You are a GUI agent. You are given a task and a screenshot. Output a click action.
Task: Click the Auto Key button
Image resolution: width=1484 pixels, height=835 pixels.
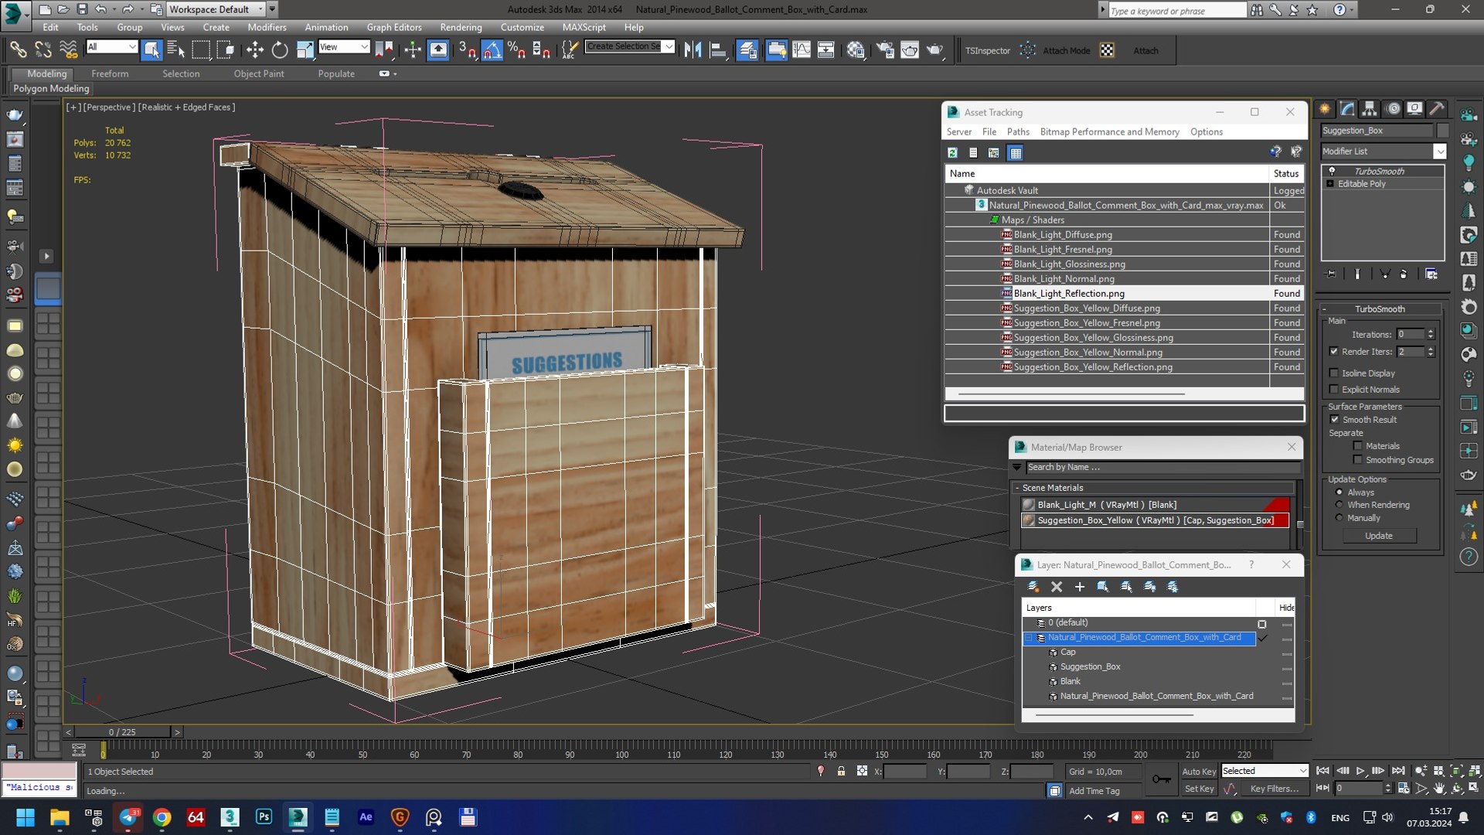click(x=1198, y=772)
